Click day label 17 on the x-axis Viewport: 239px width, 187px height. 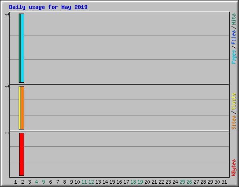pyautogui.click(x=126, y=182)
